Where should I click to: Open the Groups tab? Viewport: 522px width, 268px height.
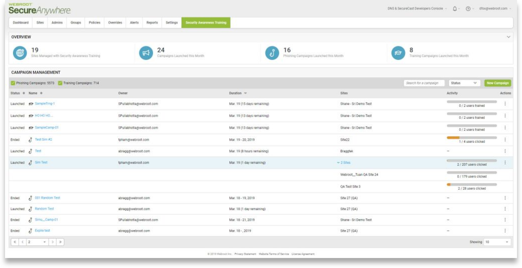coord(76,22)
